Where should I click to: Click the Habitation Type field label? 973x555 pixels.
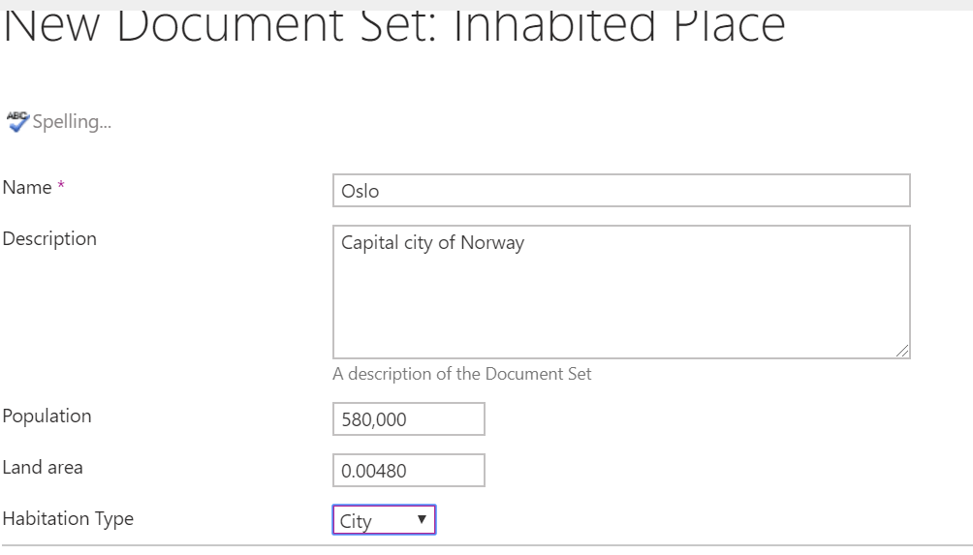68,519
